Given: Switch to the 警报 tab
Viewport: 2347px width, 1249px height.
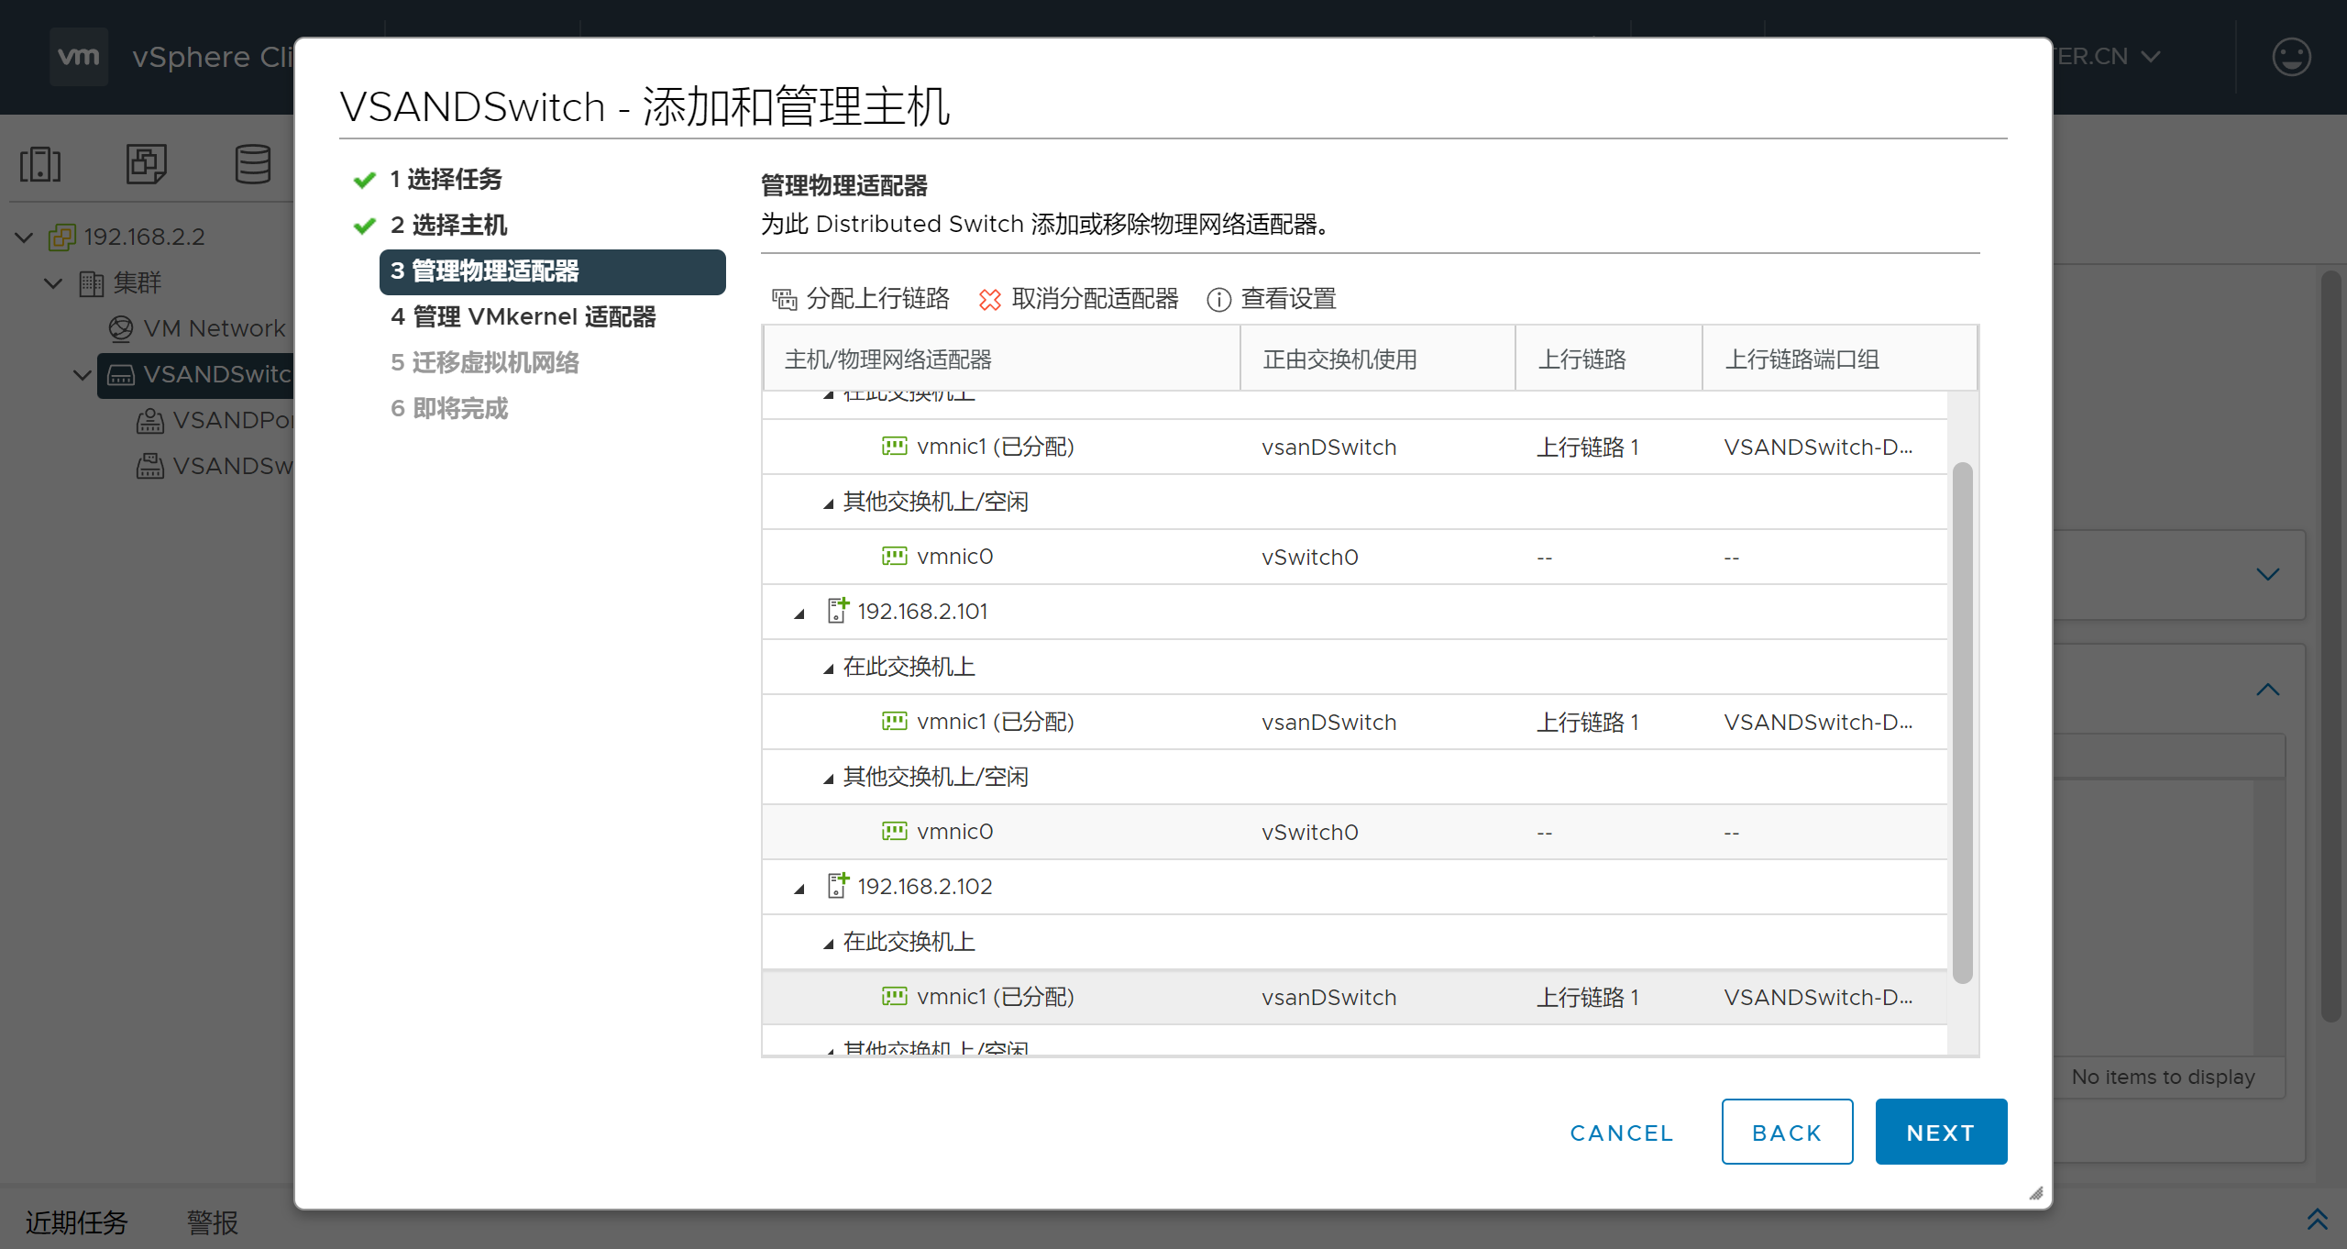Looking at the screenshot, I should pyautogui.click(x=213, y=1221).
